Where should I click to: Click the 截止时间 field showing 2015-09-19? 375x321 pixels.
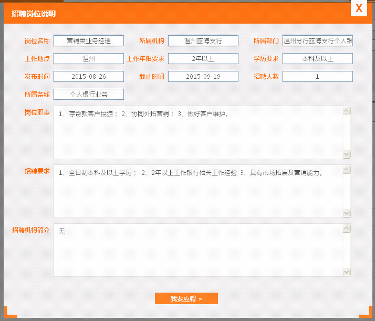pyautogui.click(x=203, y=77)
